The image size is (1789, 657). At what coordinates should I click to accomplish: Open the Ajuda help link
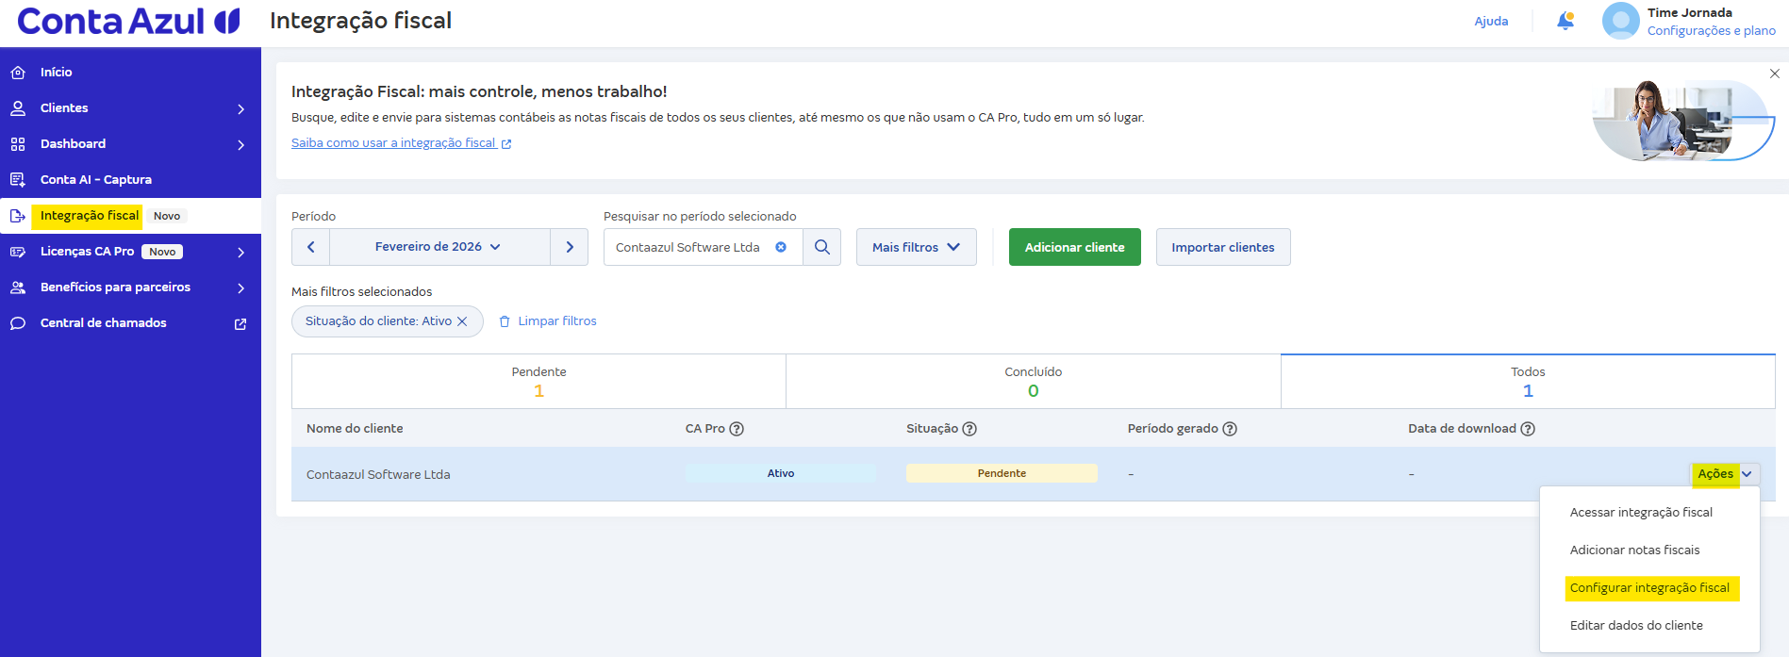[1491, 21]
